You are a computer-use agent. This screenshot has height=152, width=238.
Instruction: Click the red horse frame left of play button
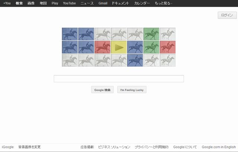pos(103,47)
